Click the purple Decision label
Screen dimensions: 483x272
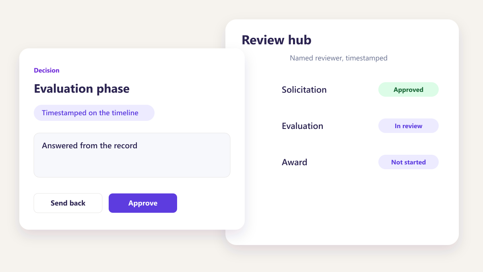[x=47, y=70]
